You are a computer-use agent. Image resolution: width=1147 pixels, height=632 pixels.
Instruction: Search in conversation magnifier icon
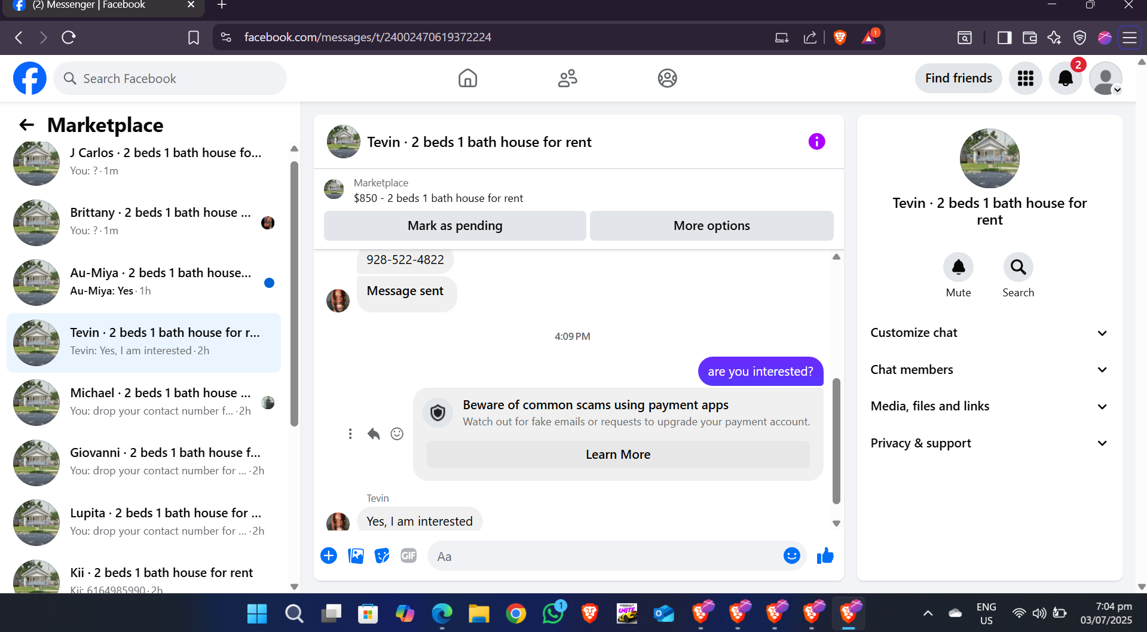point(1018,267)
